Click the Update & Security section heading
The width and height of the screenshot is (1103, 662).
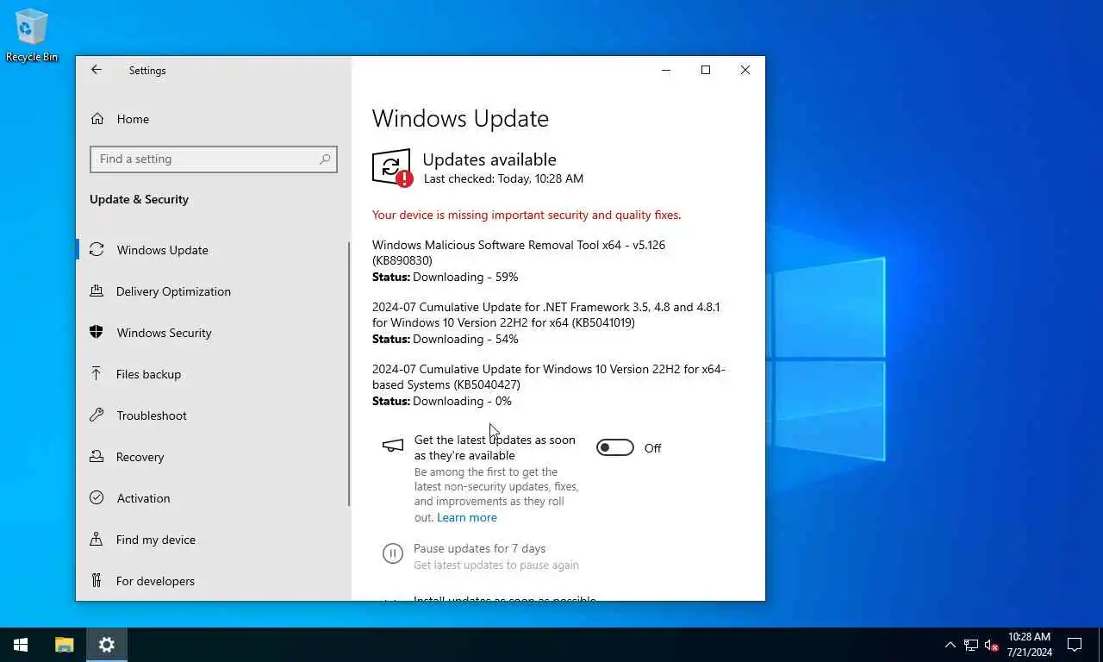(139, 199)
